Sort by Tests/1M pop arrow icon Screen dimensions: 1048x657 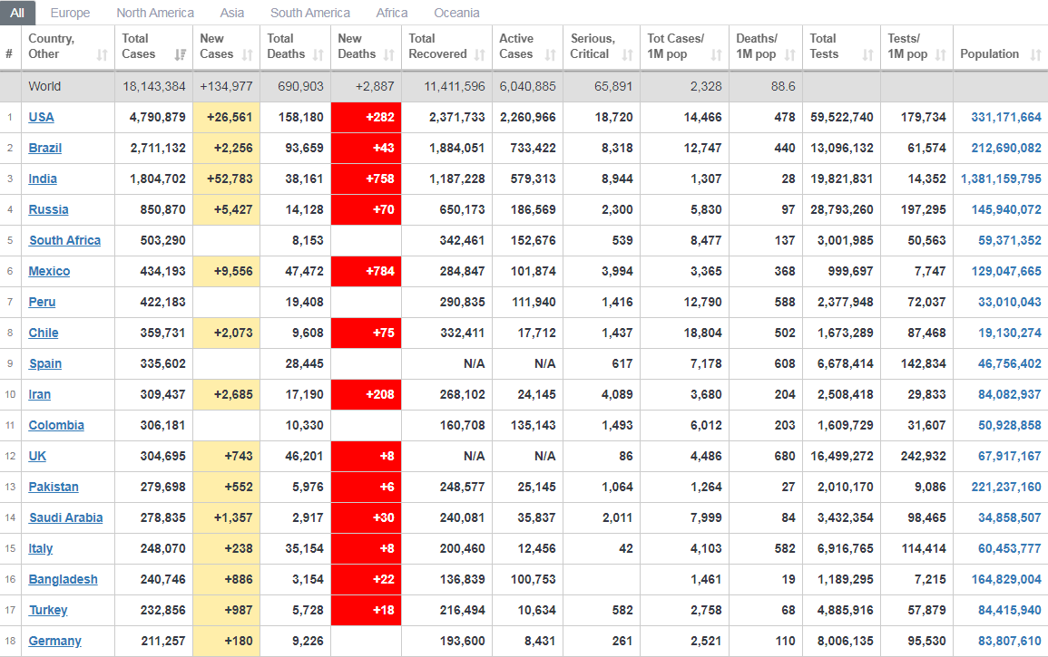[940, 54]
